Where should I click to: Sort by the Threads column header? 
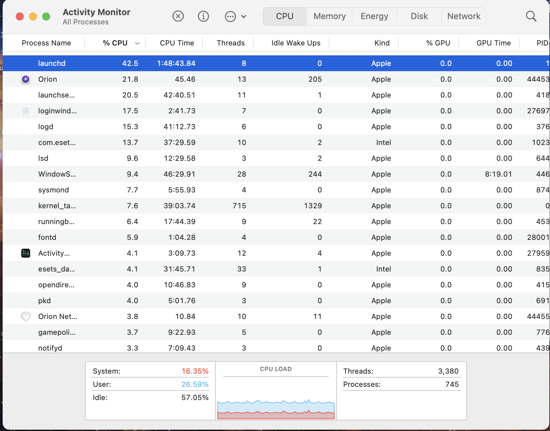point(231,43)
